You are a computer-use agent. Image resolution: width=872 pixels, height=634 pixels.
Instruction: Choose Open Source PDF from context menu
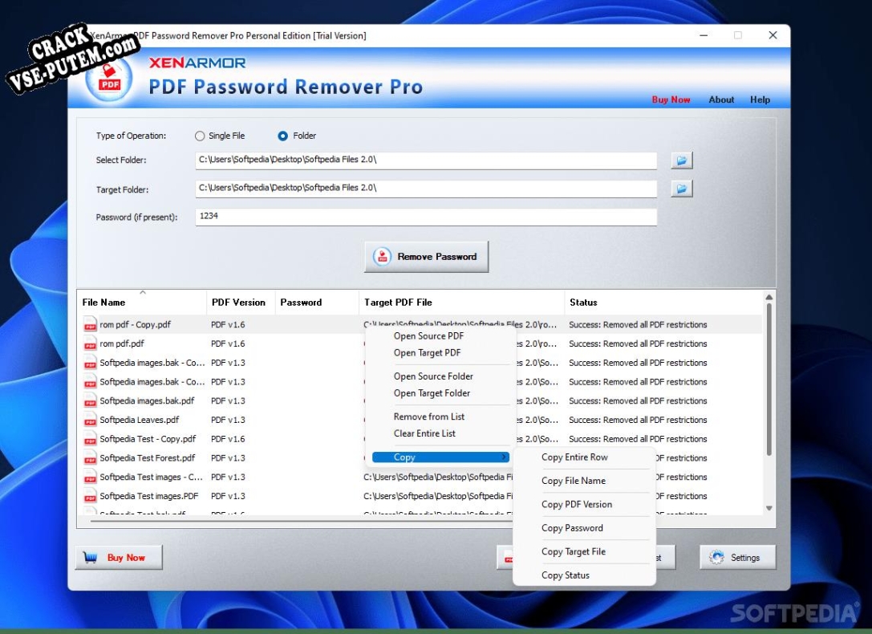[x=428, y=336]
